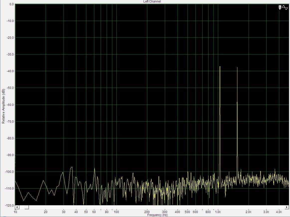Click the -120.0 dB amplitude axis label
Screen dimensions: 290x217
[x=9, y=205]
